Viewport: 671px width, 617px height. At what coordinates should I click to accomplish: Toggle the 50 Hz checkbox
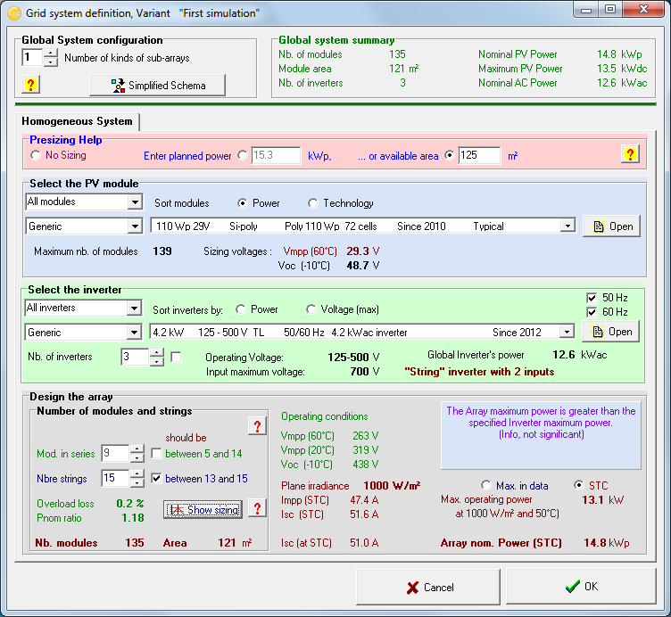point(592,298)
